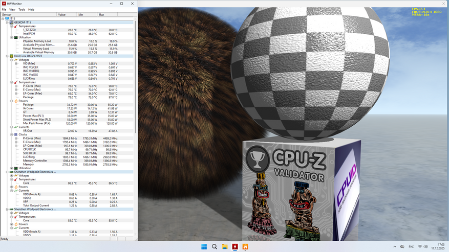Expand E-Cores (Max) under Temperatures

[16, 89]
